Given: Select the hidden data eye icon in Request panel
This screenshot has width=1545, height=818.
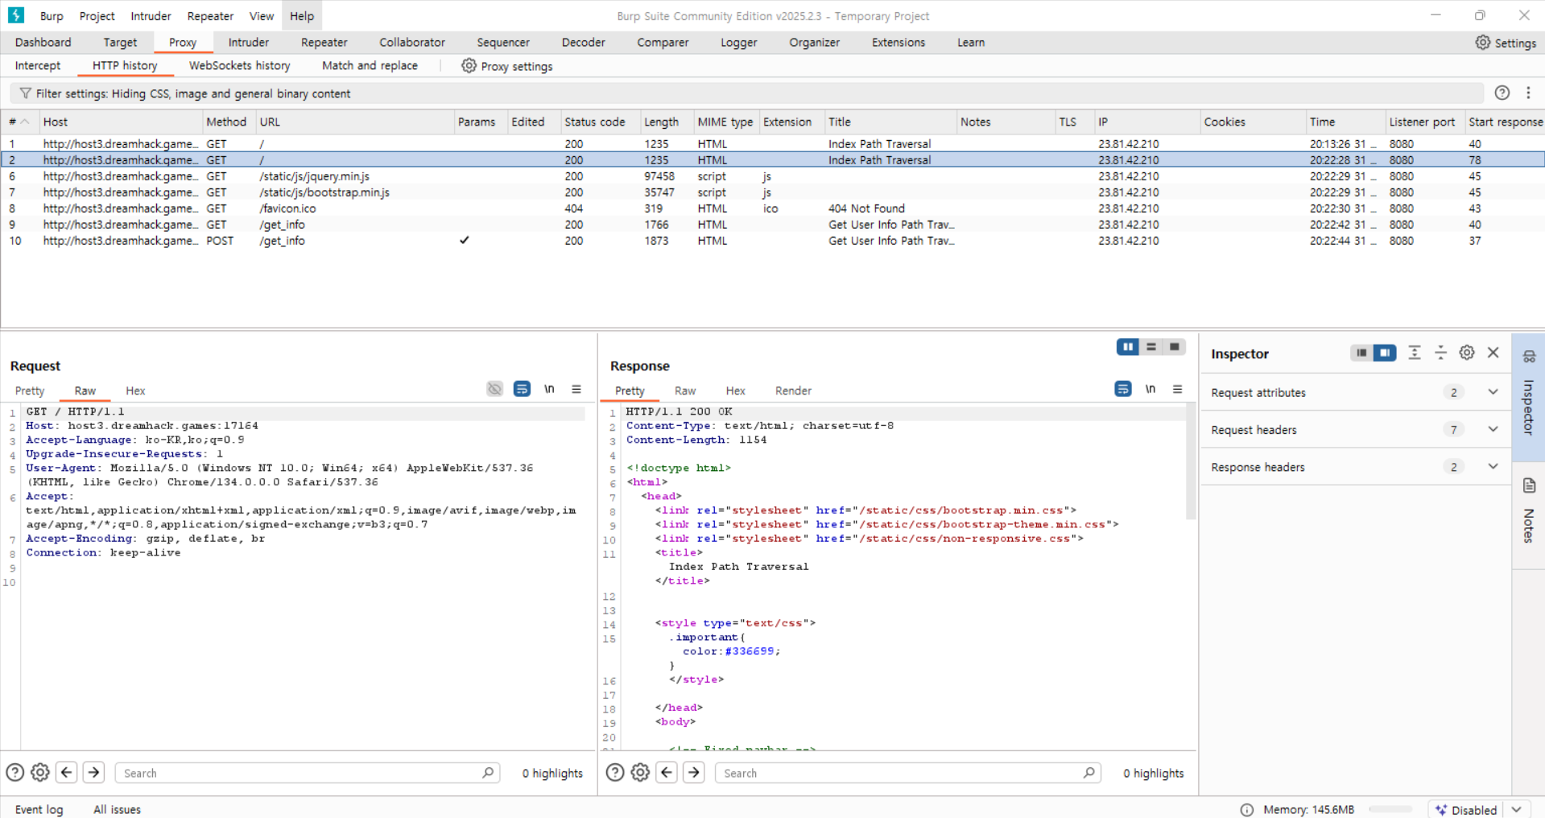Looking at the screenshot, I should tap(494, 389).
